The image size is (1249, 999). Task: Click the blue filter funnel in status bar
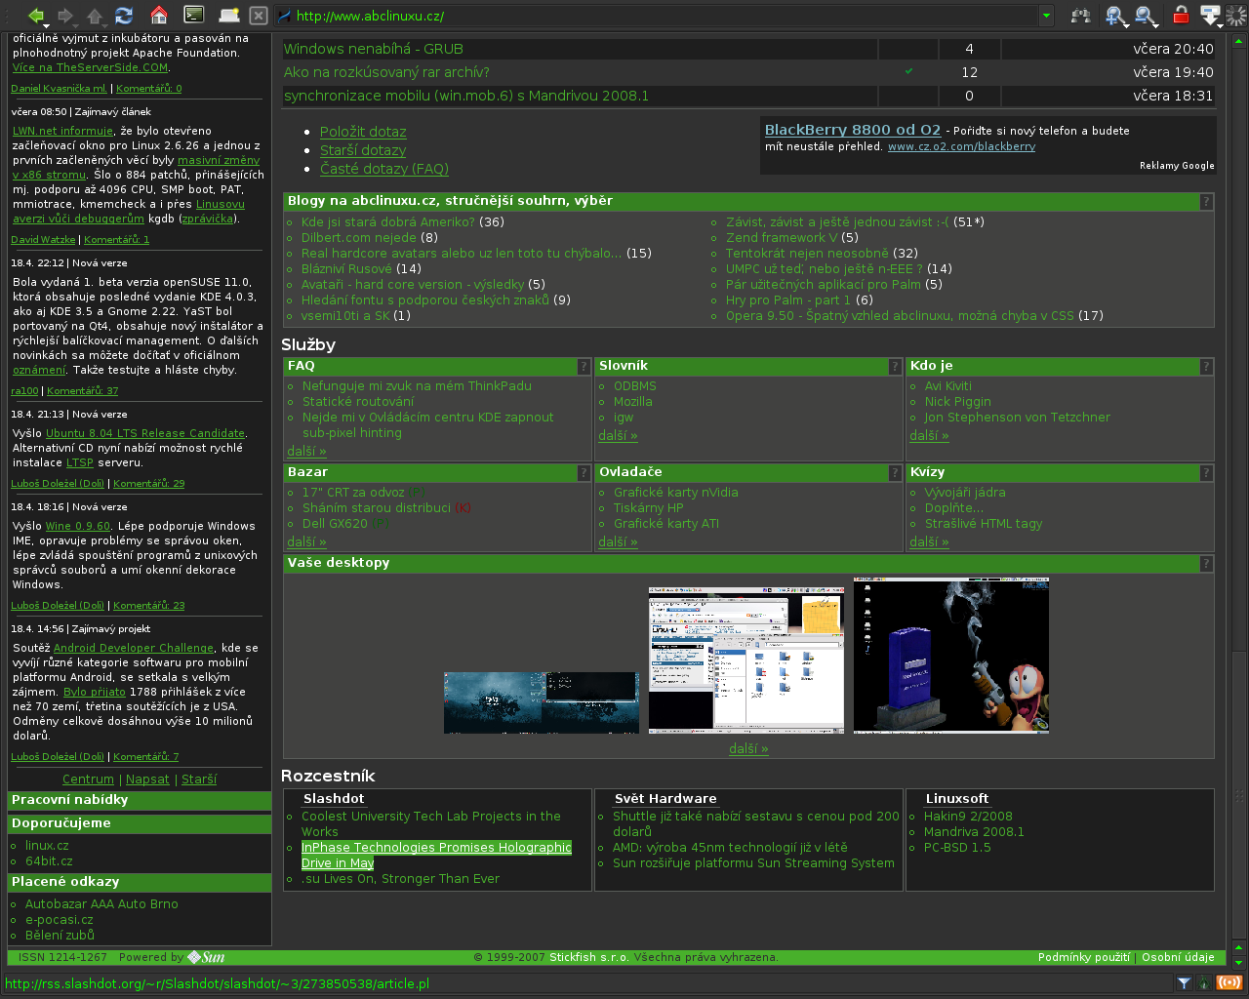click(x=1184, y=983)
